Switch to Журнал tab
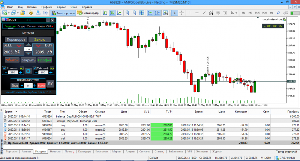 point(217,151)
